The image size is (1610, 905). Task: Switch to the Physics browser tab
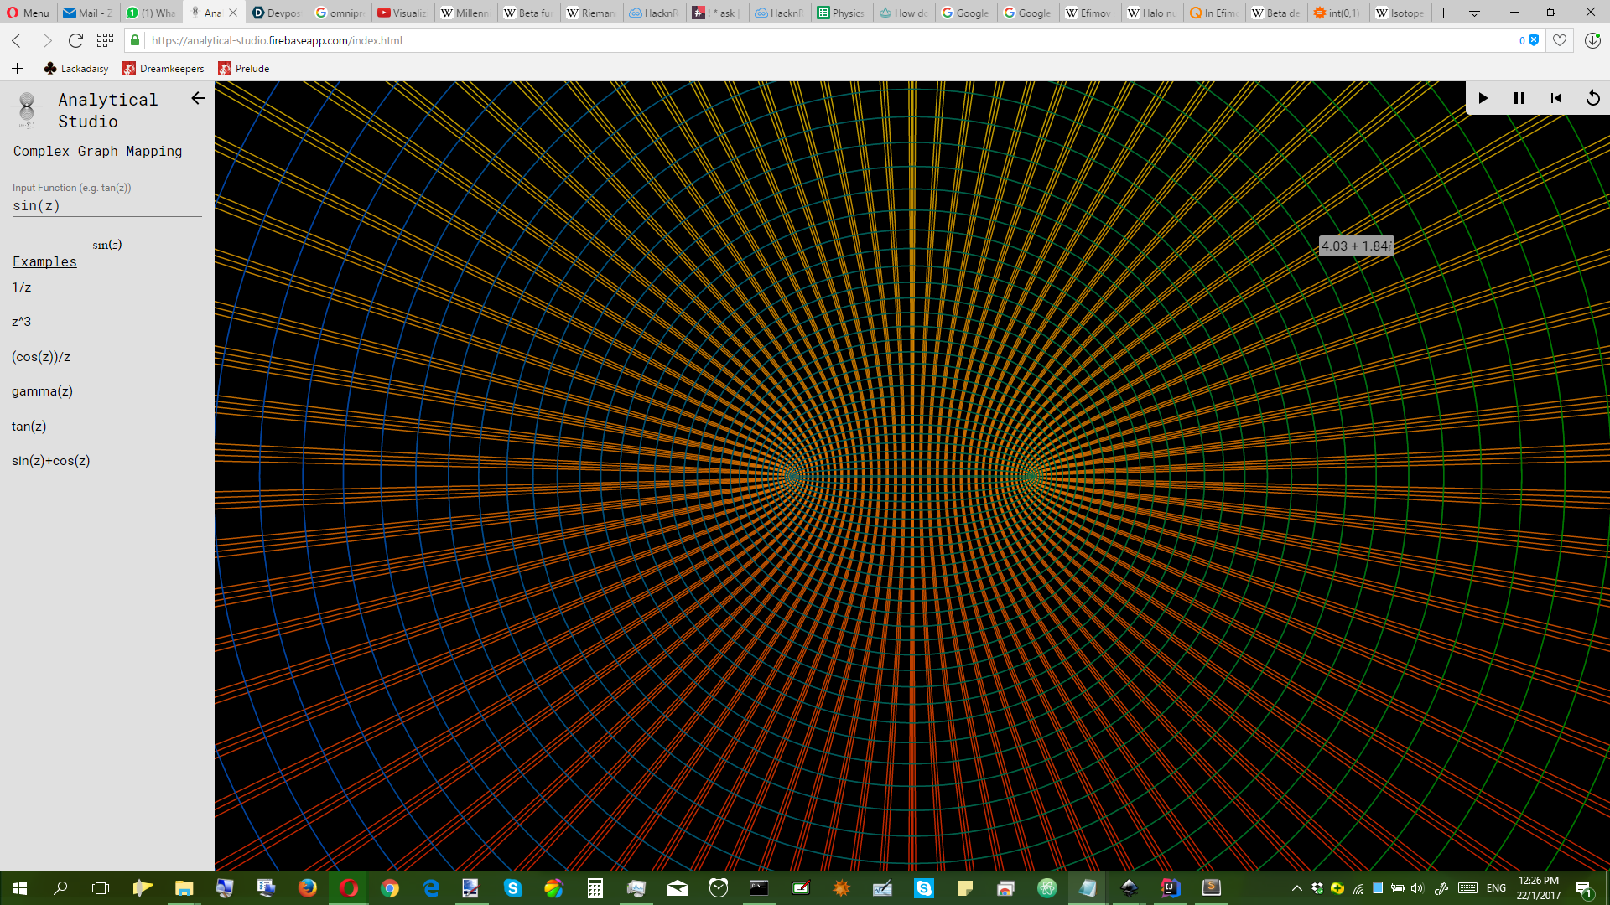841,13
